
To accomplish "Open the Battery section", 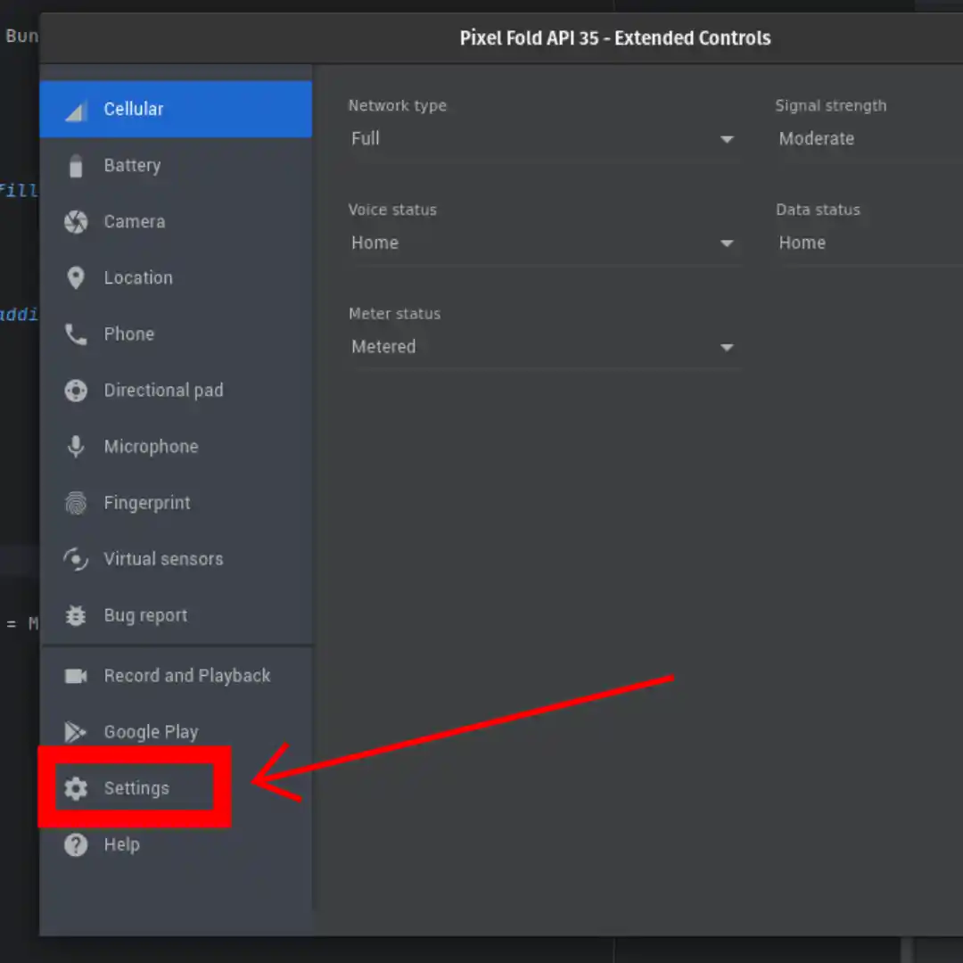I will point(177,166).
